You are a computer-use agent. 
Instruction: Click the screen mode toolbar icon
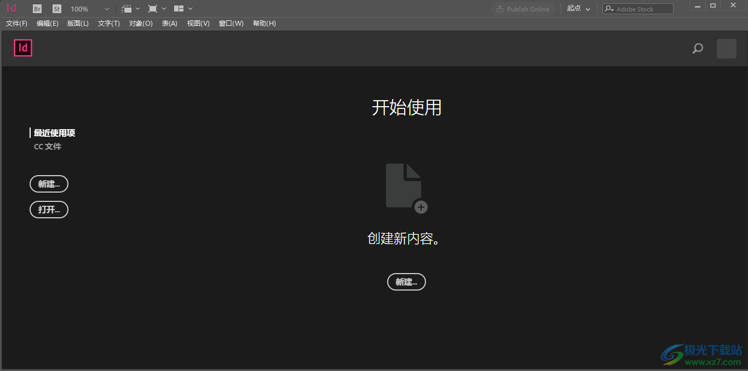coord(152,8)
